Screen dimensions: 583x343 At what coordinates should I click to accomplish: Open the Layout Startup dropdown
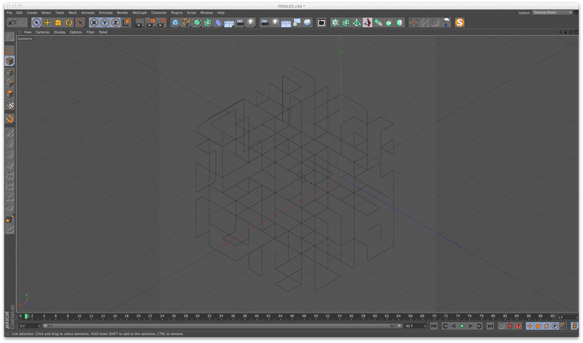(553, 12)
